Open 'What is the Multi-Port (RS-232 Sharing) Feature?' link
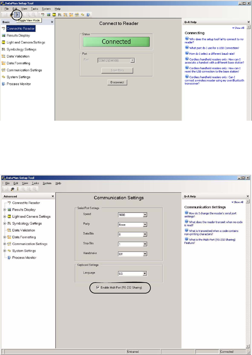The image size is (252, 355). [210, 241]
